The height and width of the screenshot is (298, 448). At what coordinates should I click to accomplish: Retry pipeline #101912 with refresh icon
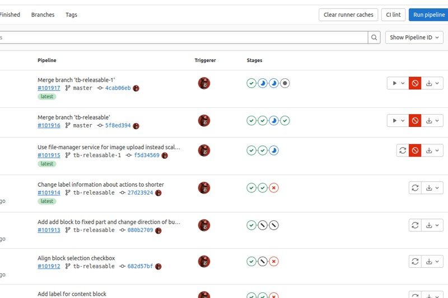click(415, 261)
